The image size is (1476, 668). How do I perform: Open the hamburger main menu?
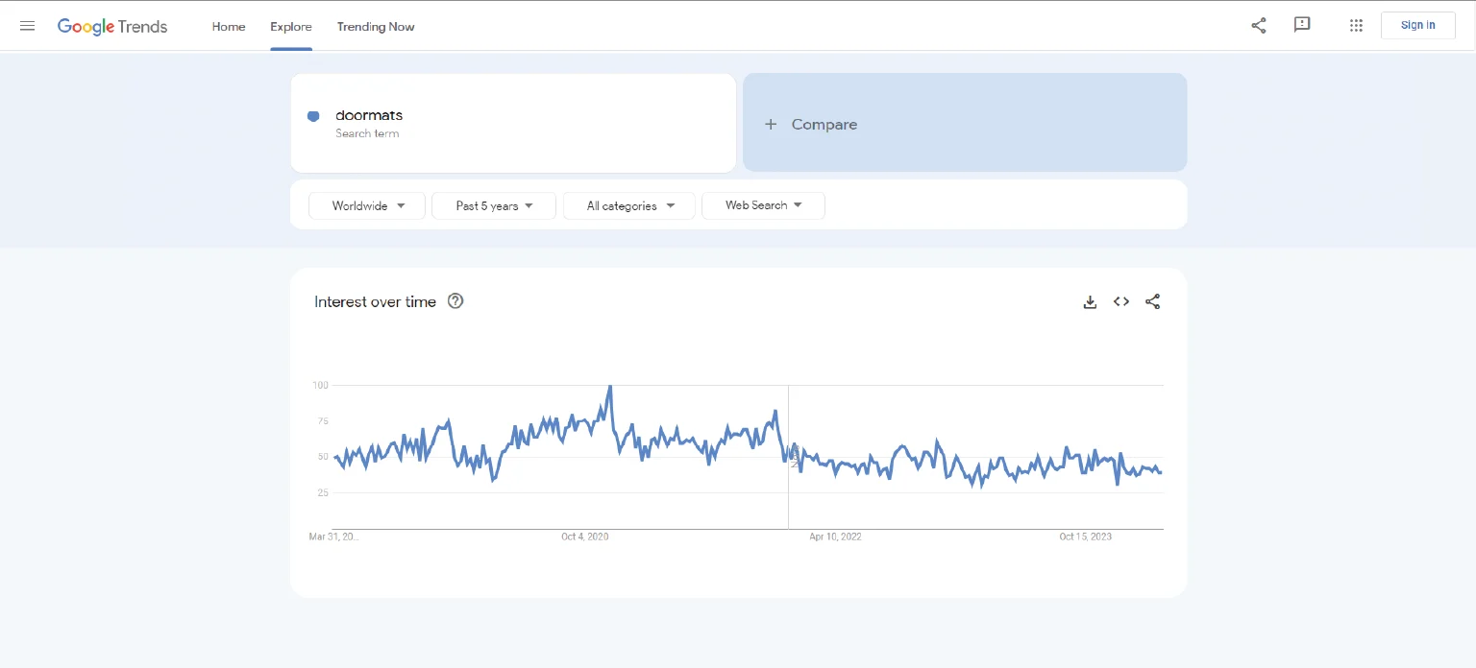point(28,26)
